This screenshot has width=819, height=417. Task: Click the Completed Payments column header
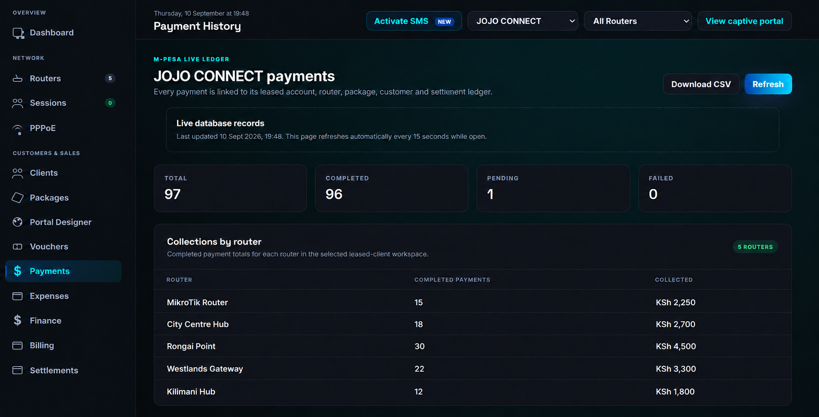coord(452,280)
